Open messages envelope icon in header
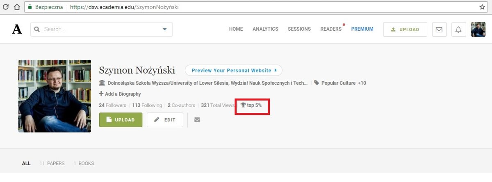 coord(439,29)
